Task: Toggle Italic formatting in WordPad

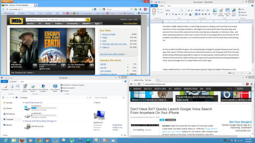Action: [x=170, y=14]
